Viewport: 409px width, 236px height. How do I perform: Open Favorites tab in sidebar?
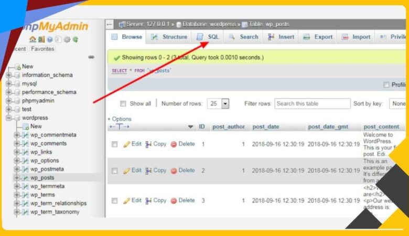tap(42, 49)
